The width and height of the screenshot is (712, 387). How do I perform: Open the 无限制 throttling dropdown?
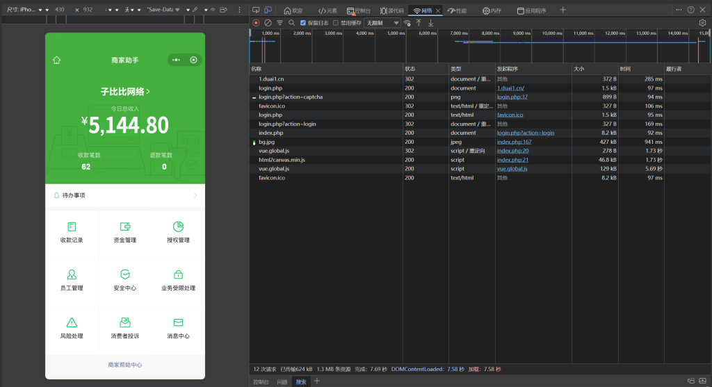point(382,23)
